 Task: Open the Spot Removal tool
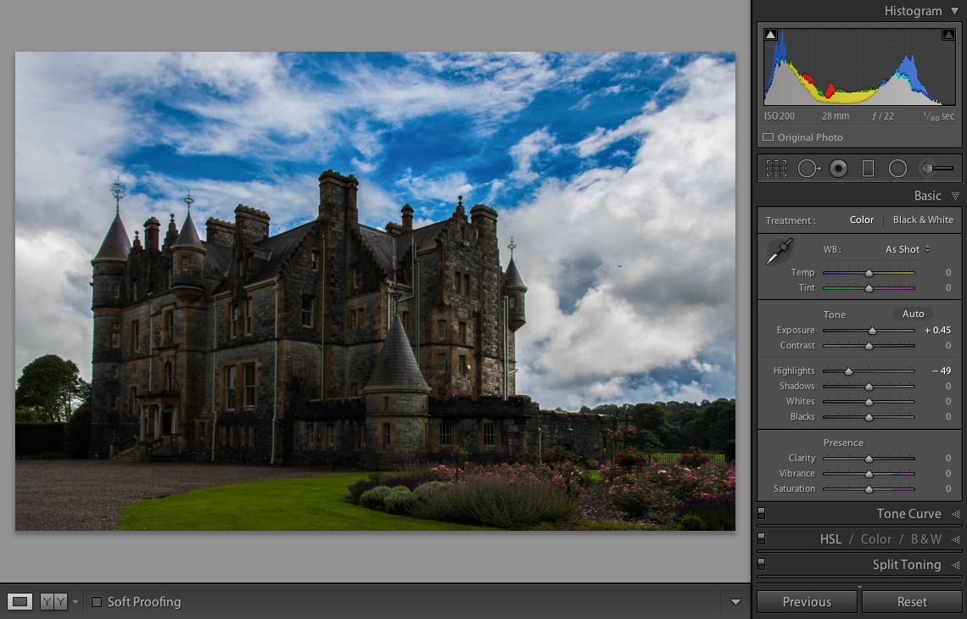click(808, 168)
